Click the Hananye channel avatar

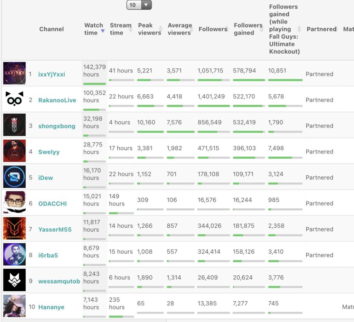(15, 306)
